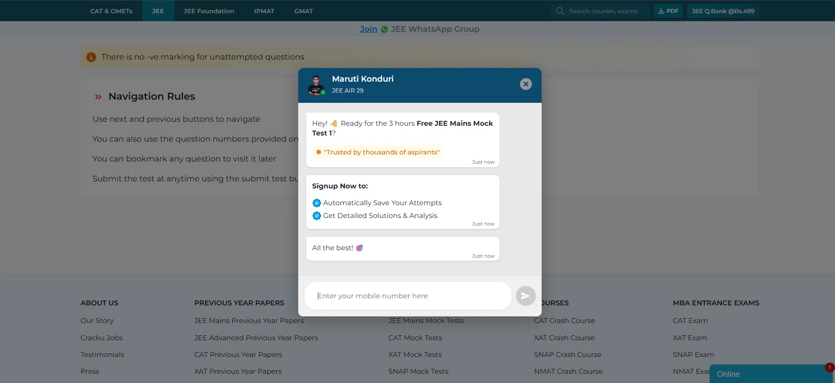Click 'Get Detailed Solutions & Analysis' text
The image size is (835, 383).
(x=380, y=216)
